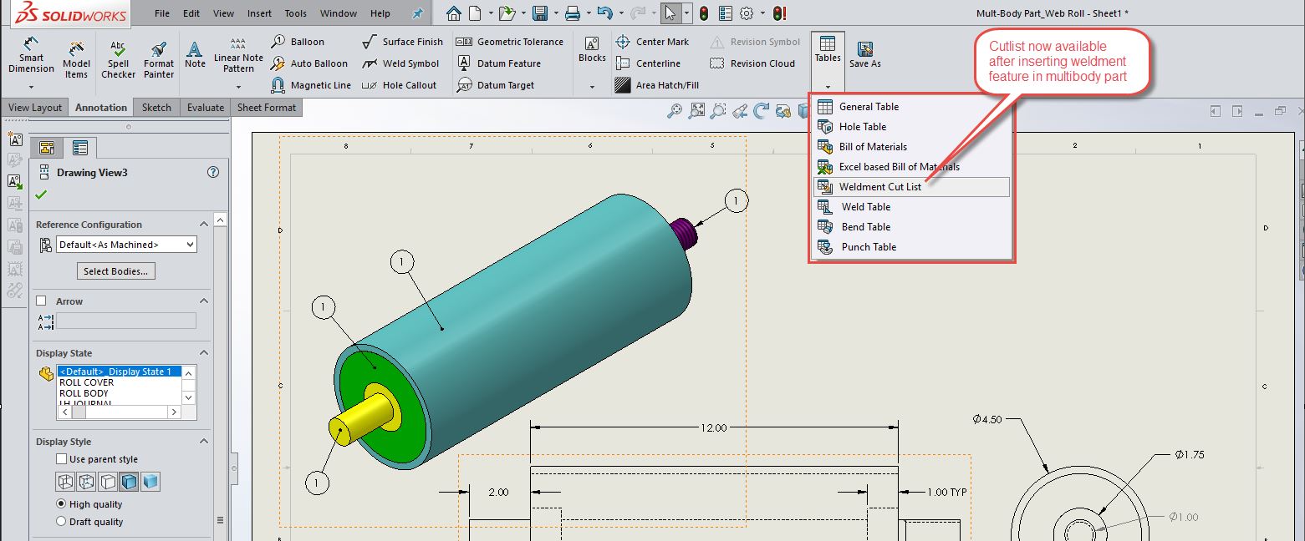The height and width of the screenshot is (541, 1305).
Task: Click the Tables button
Action: click(828, 50)
